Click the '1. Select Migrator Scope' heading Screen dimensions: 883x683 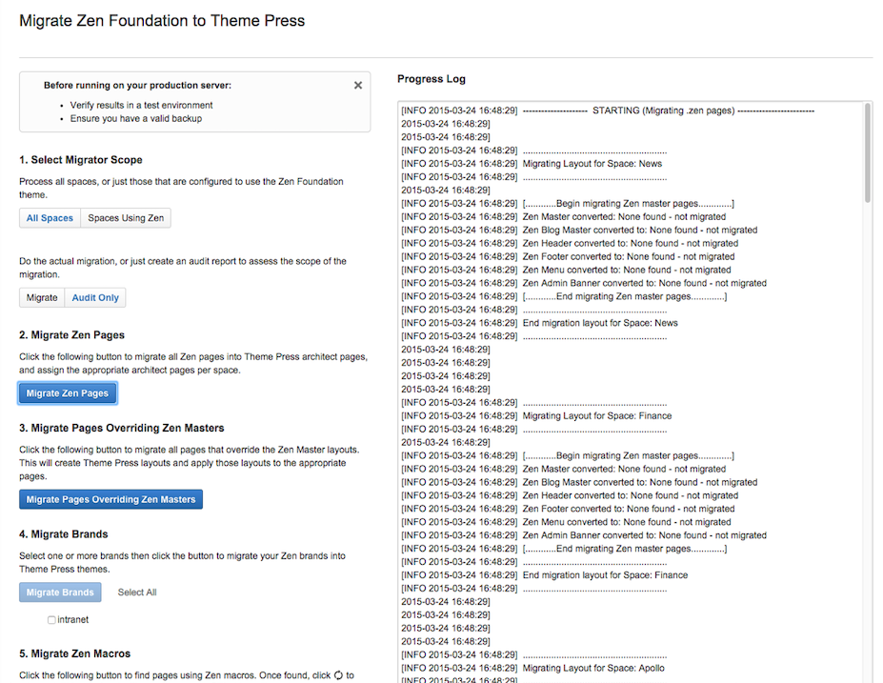pos(81,160)
